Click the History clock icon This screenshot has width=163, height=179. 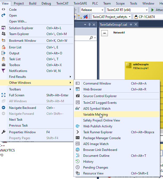(78, 161)
